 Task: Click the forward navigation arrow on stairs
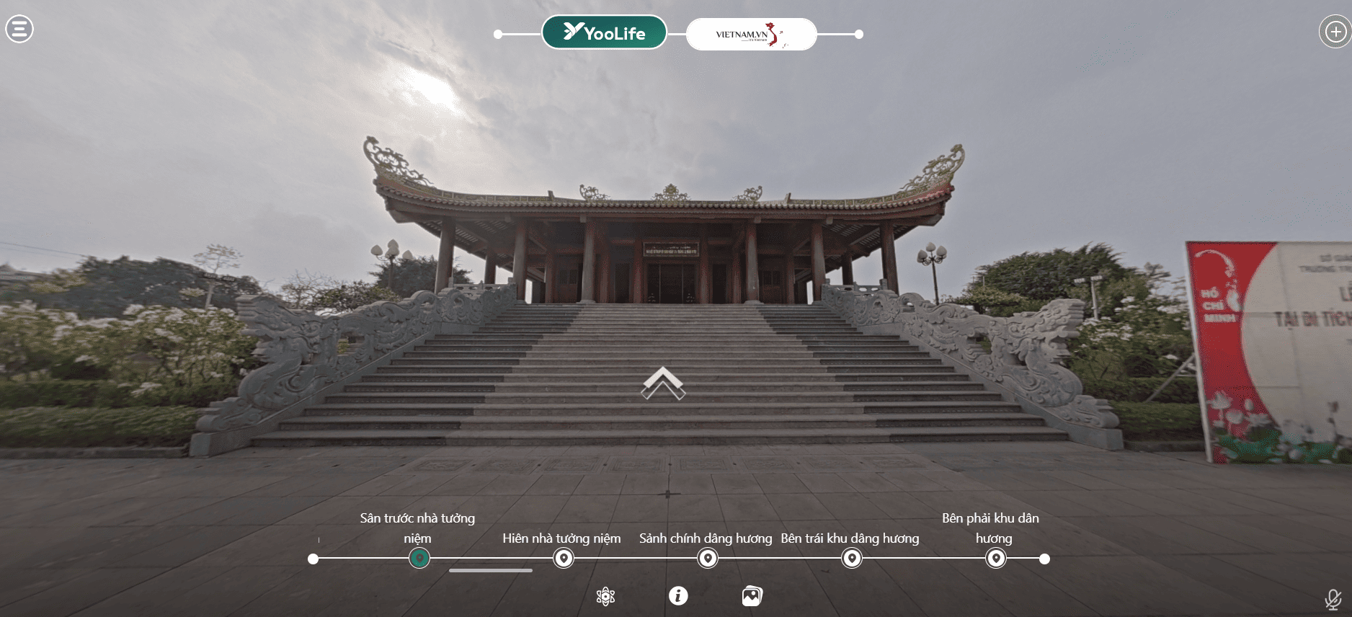pos(663,383)
